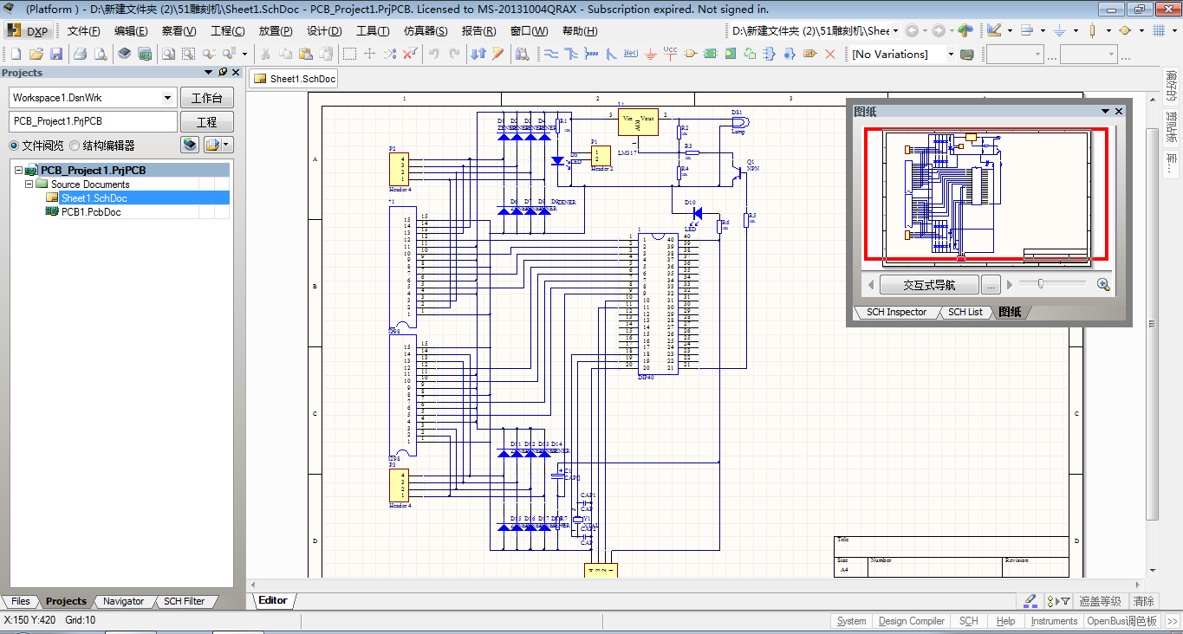Create a new document with the toolbar icon
This screenshot has width=1183, height=634.
click(x=16, y=54)
